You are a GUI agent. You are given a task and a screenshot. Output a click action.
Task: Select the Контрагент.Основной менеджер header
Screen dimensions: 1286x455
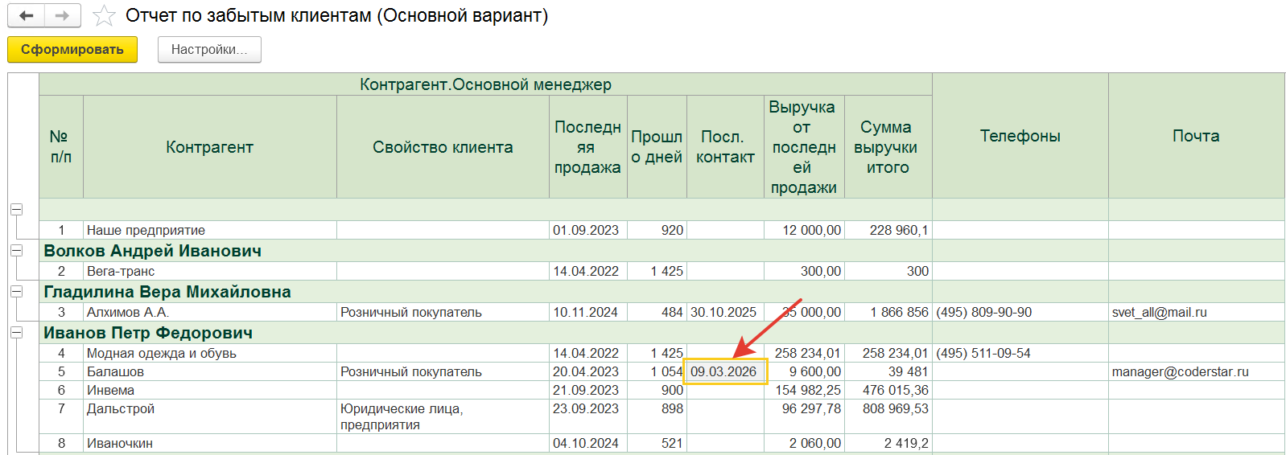[x=485, y=84]
